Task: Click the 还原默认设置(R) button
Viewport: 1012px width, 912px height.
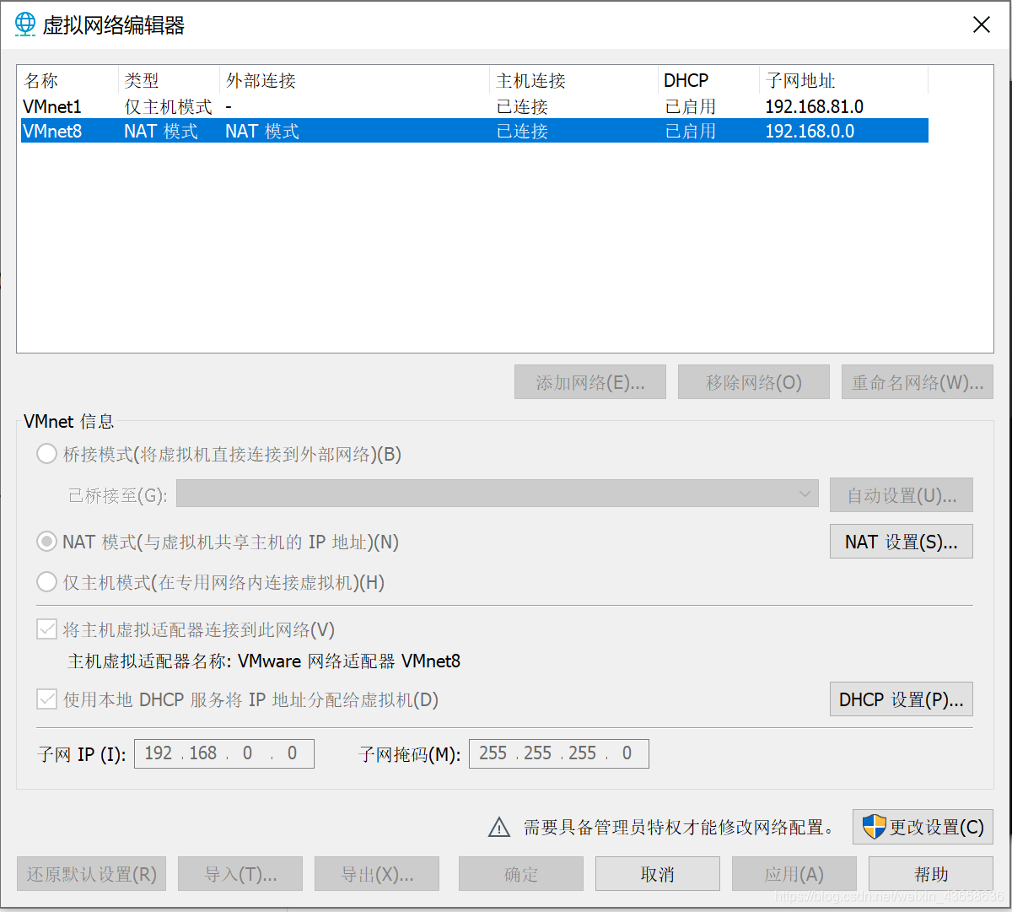Action: pos(92,874)
